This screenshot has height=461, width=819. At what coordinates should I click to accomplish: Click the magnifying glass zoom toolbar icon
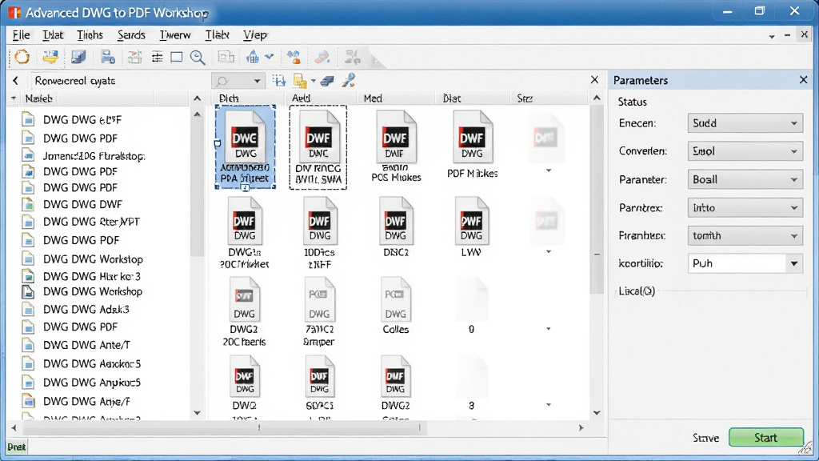tap(198, 57)
